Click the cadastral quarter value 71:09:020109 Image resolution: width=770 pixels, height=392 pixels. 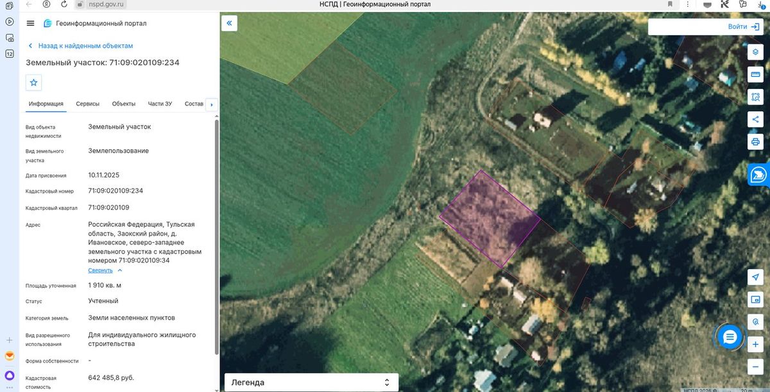(x=109, y=208)
